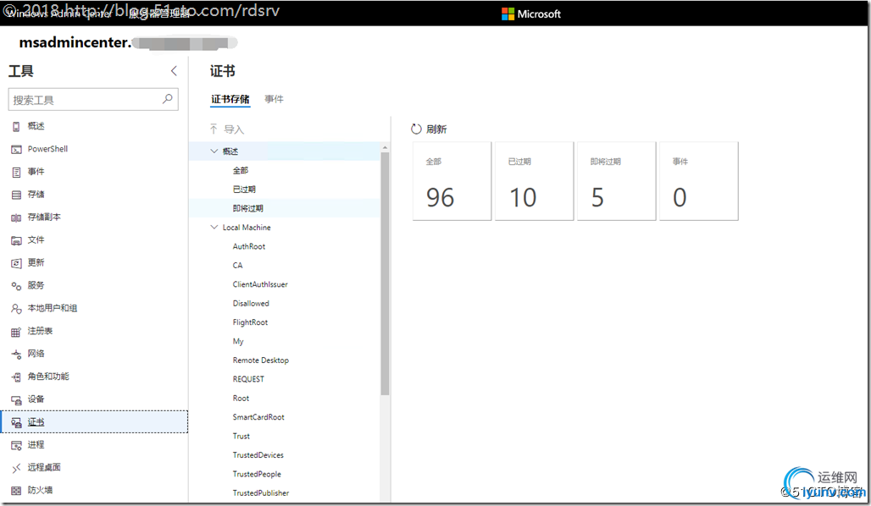Open the 防火墙 firewall tool icon

pos(15,491)
